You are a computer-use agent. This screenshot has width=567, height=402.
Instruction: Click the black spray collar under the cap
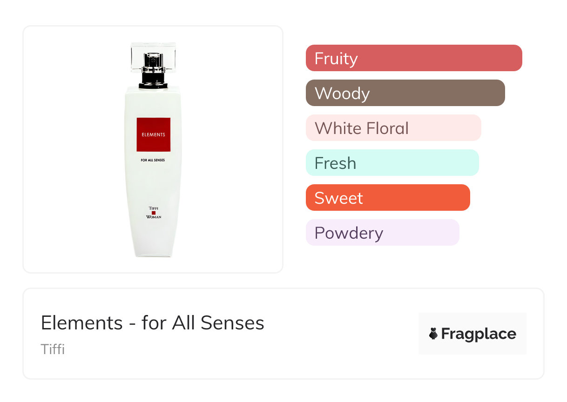[x=153, y=80]
